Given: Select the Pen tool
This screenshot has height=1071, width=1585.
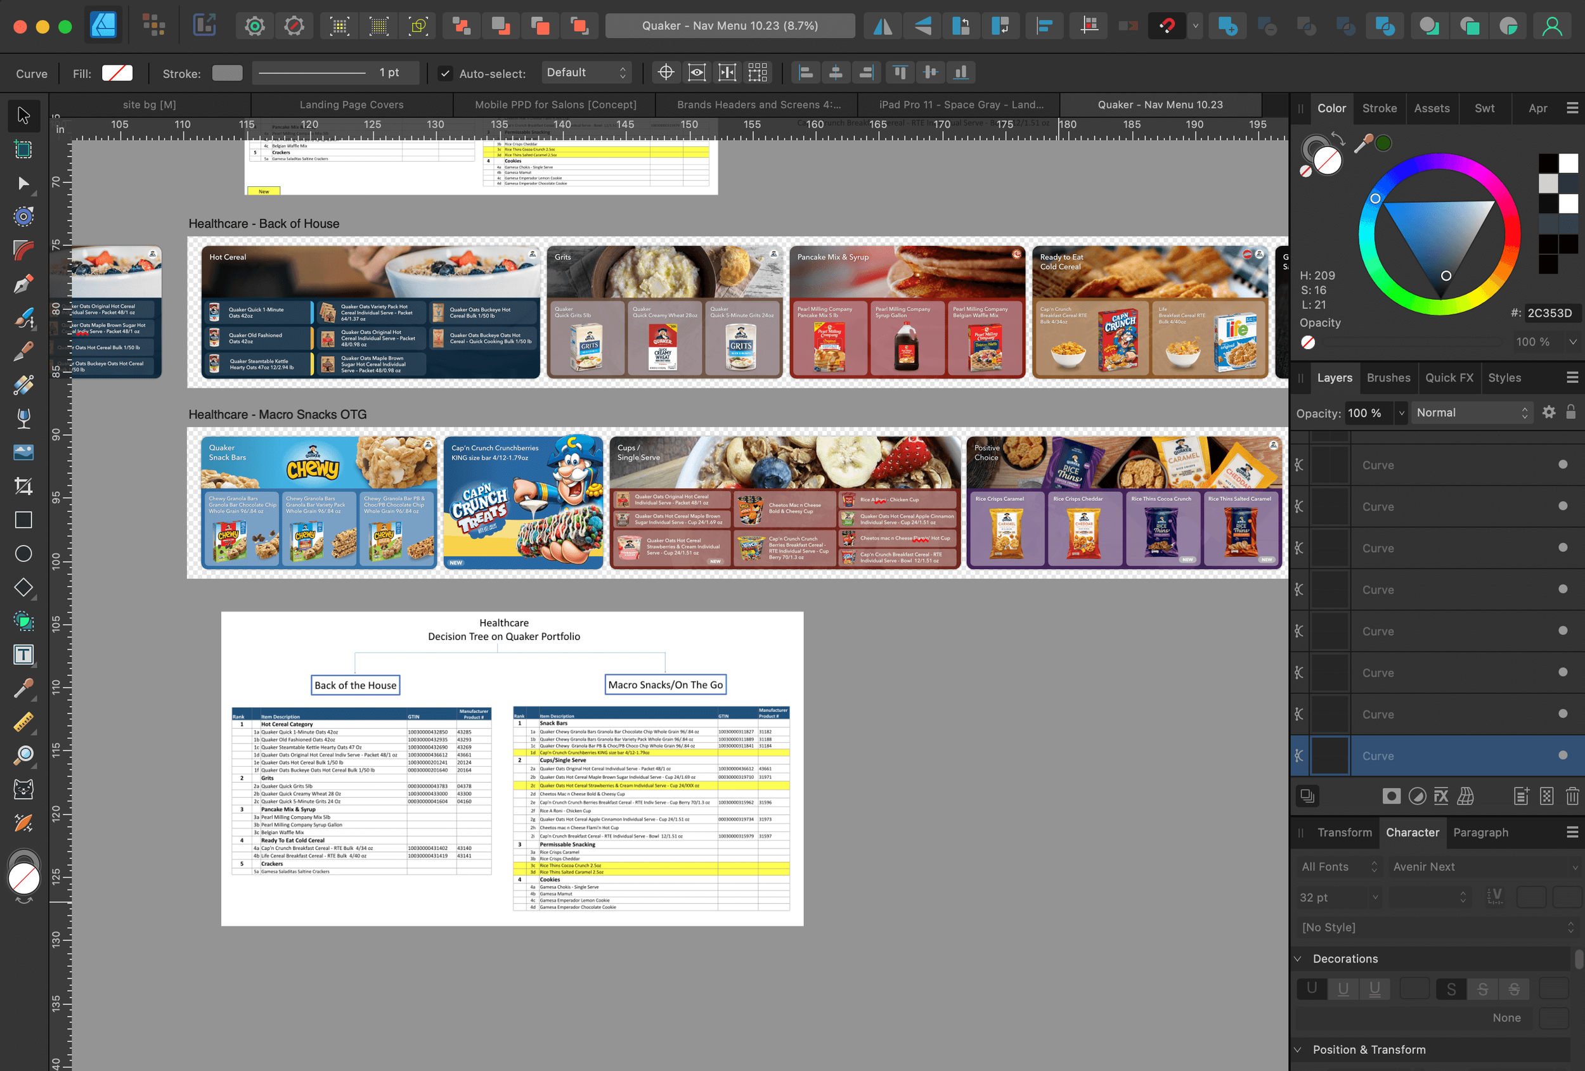Looking at the screenshot, I should [23, 284].
